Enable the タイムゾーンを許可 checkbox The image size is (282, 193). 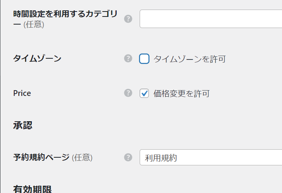[144, 59]
